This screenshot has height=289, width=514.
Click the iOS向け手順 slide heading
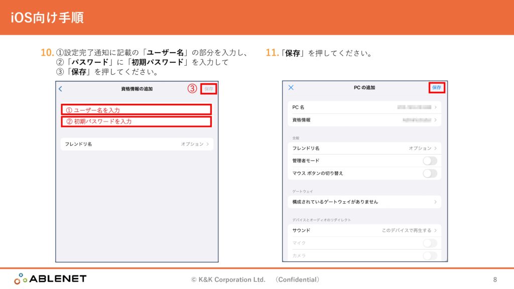(47, 18)
